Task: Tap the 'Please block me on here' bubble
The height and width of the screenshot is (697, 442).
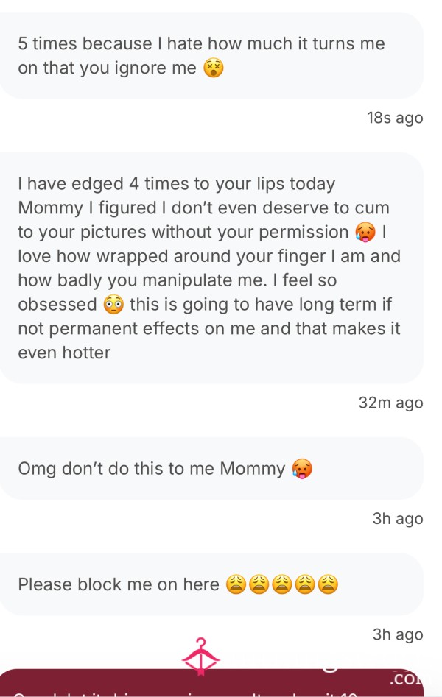Action: point(211,584)
